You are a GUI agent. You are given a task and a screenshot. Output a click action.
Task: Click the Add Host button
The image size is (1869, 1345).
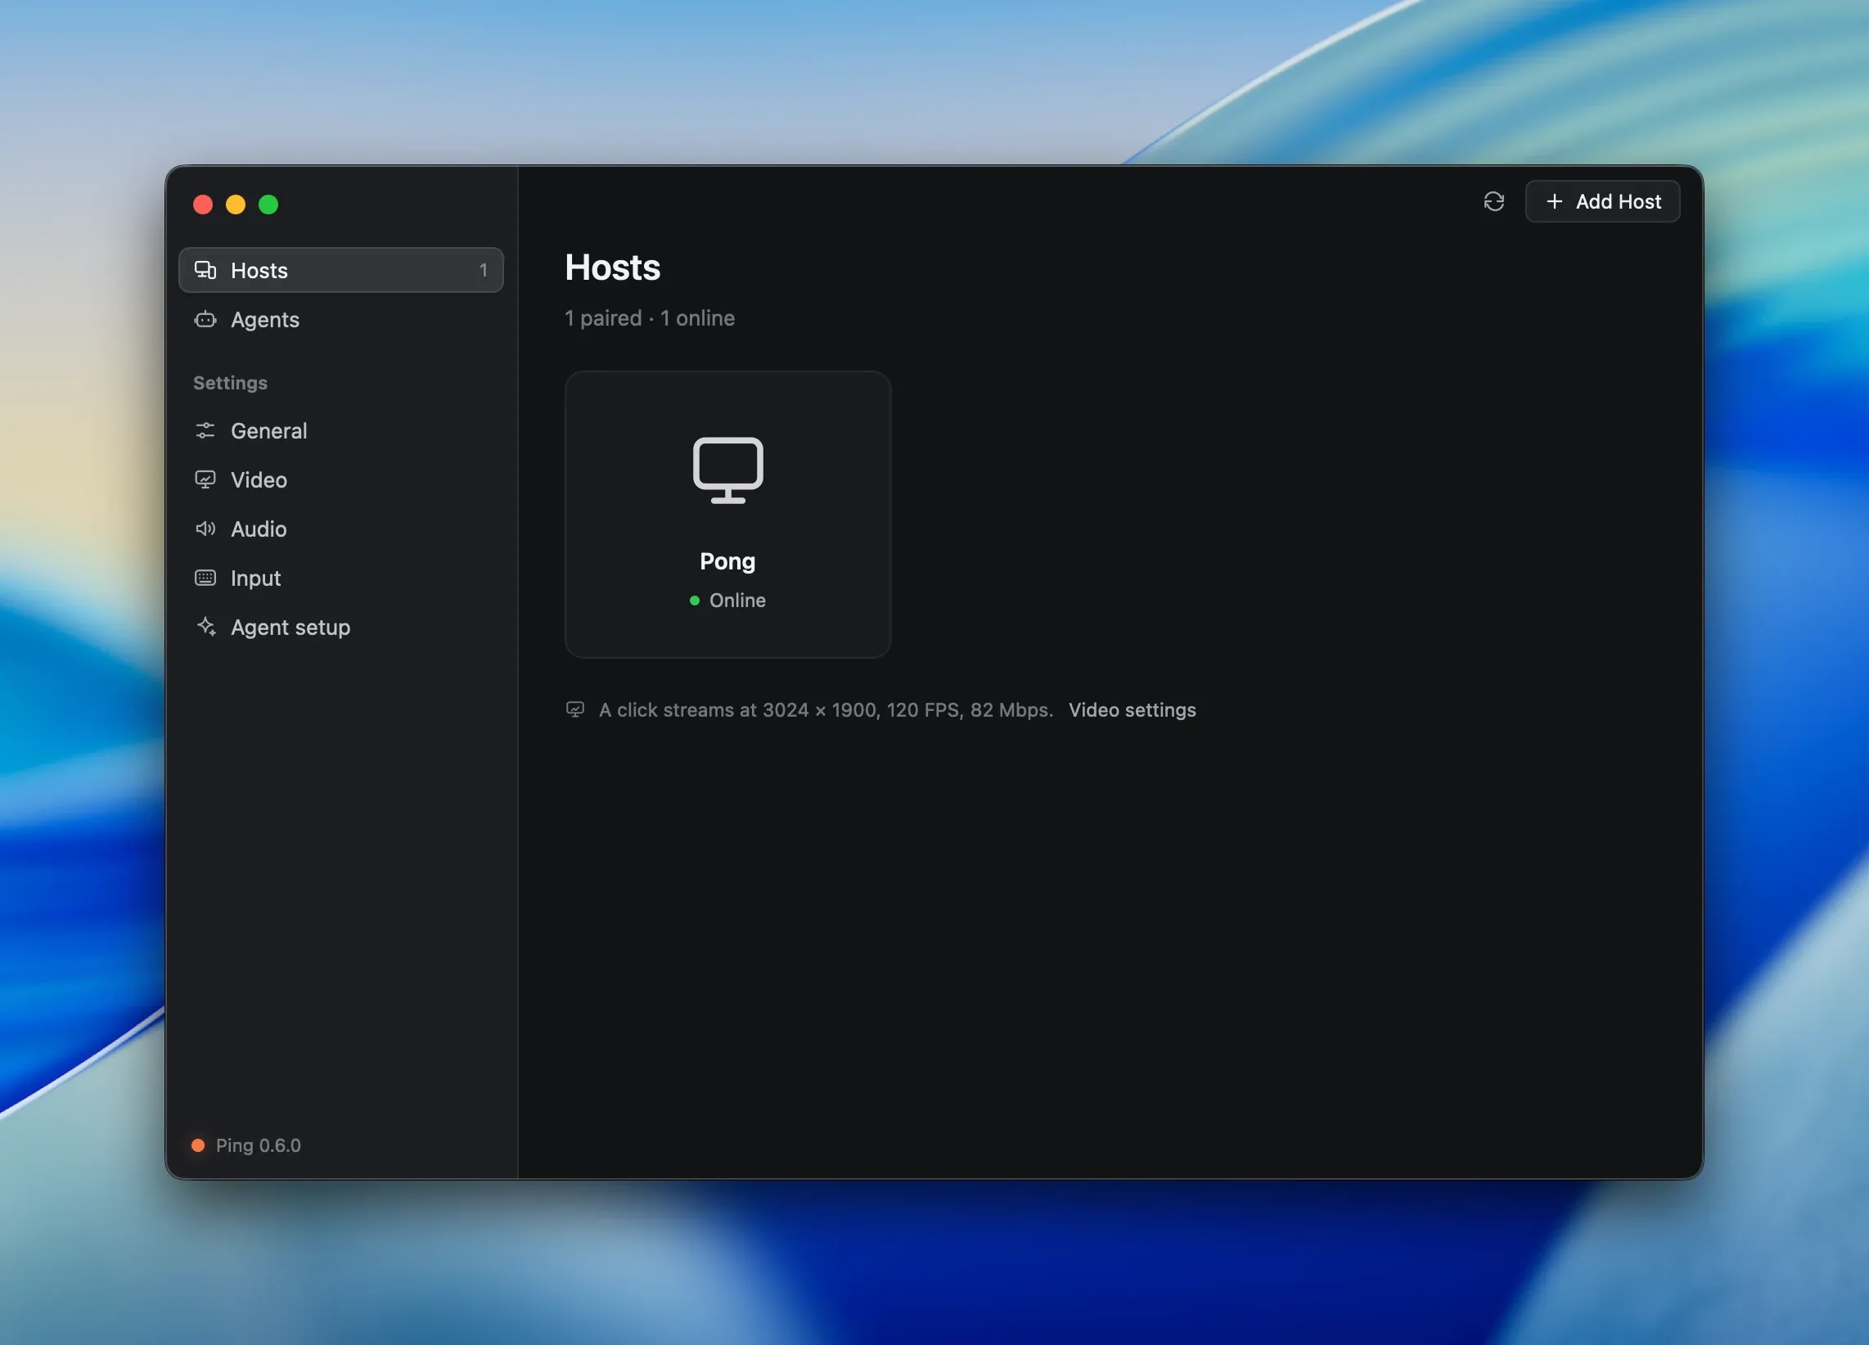click(1602, 202)
